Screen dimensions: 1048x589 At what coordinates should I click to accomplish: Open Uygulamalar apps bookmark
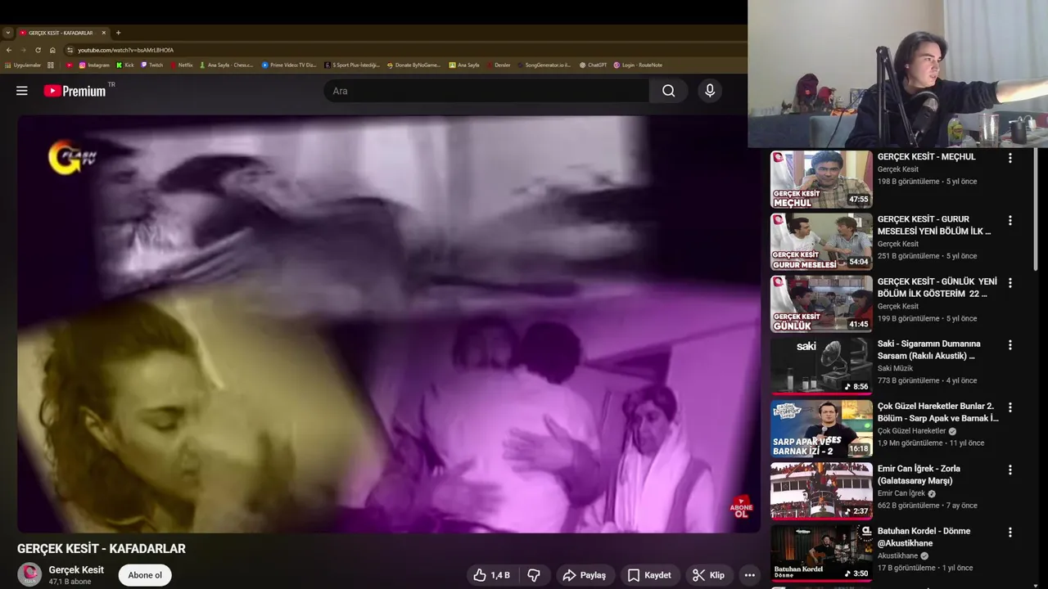[23, 65]
